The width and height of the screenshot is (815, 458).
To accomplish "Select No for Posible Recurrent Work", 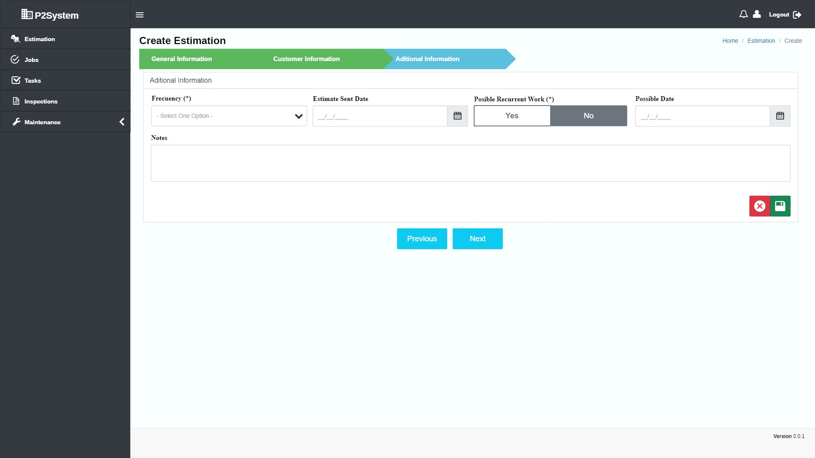I will [x=588, y=116].
